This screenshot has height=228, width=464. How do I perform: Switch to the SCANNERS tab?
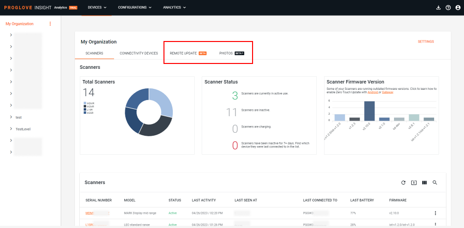(x=94, y=53)
